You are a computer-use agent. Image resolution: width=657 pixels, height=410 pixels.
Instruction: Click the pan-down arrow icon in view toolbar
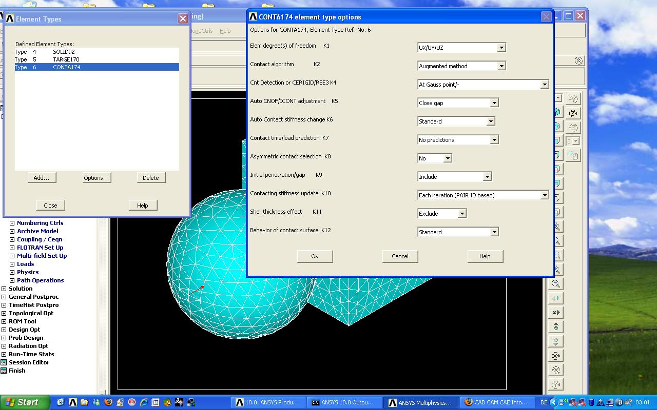click(556, 341)
